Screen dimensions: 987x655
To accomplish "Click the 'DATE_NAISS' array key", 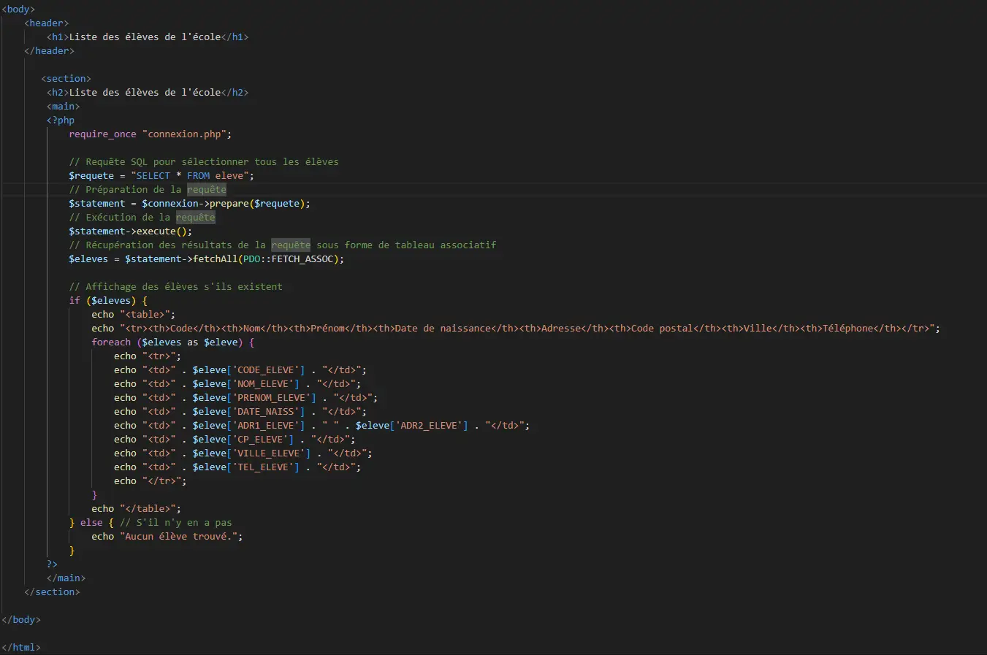I will [265, 412].
